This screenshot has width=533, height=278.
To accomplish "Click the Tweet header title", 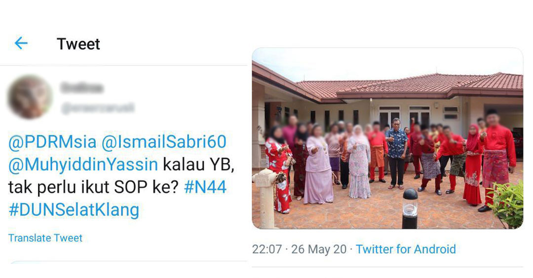I will coord(78,44).
